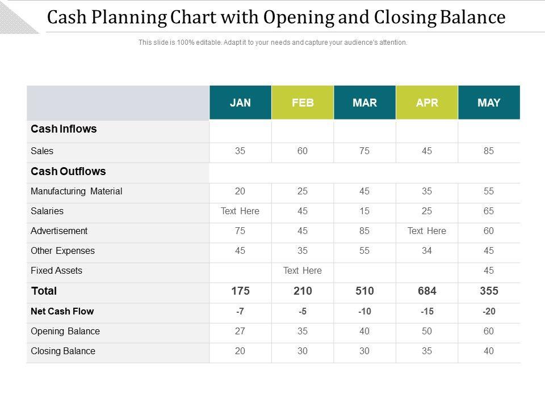This screenshot has width=545, height=408.
Task: Click the Text Here placeholder in Salaries row
Action: pyautogui.click(x=240, y=211)
